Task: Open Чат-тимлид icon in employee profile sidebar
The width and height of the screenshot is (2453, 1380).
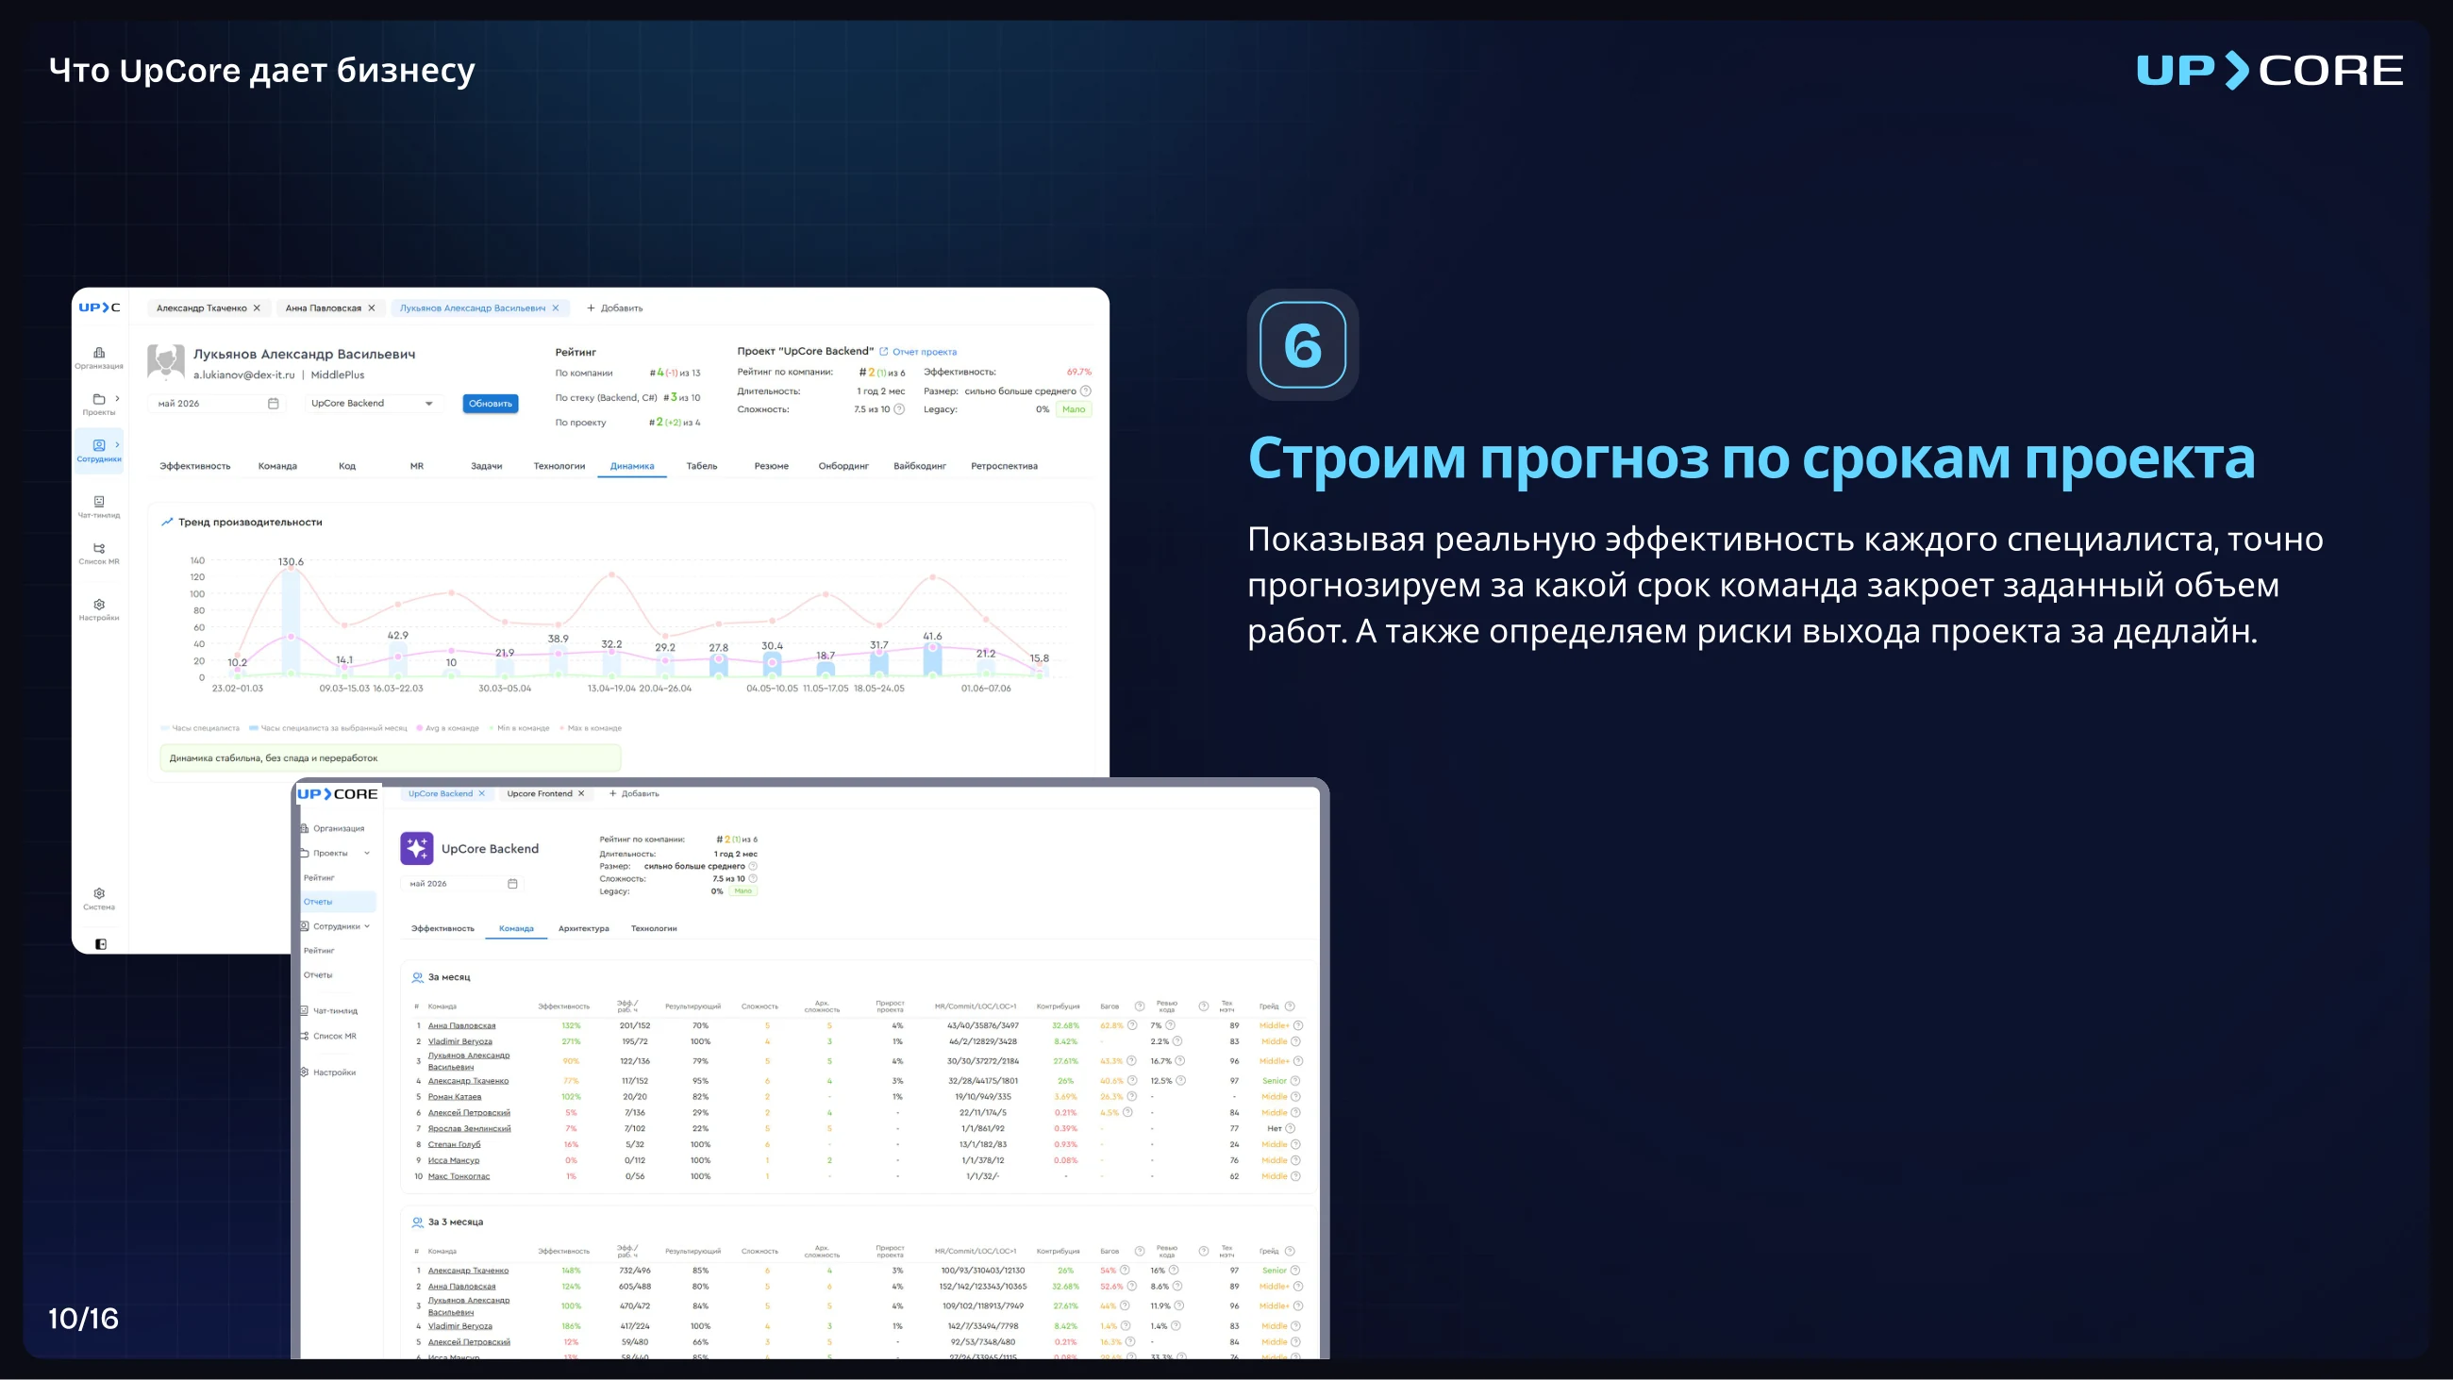Action: tap(99, 501)
